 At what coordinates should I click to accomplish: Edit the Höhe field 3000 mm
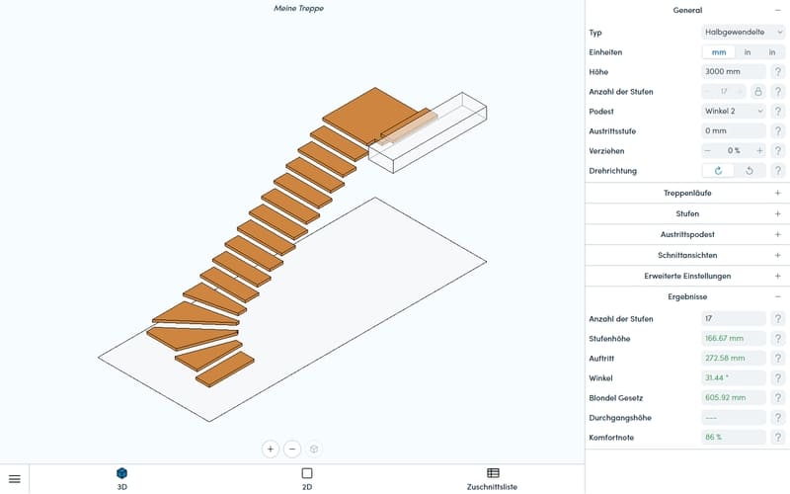tap(734, 71)
